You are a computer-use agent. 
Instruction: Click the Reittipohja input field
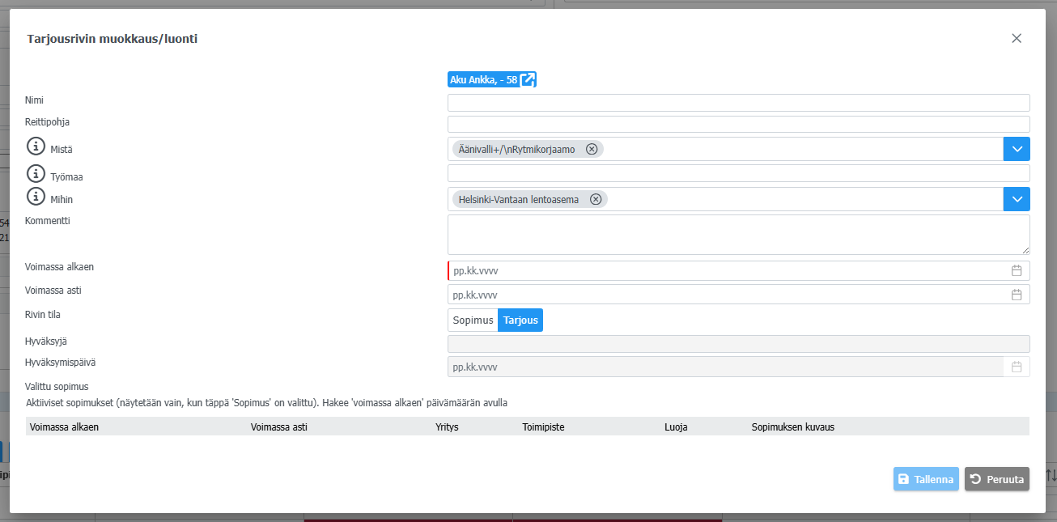pos(738,124)
